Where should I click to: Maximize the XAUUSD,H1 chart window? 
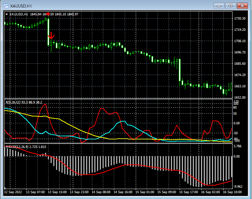pos(231,5)
